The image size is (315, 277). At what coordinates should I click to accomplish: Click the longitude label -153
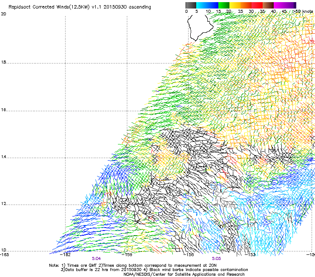pos(251,254)
